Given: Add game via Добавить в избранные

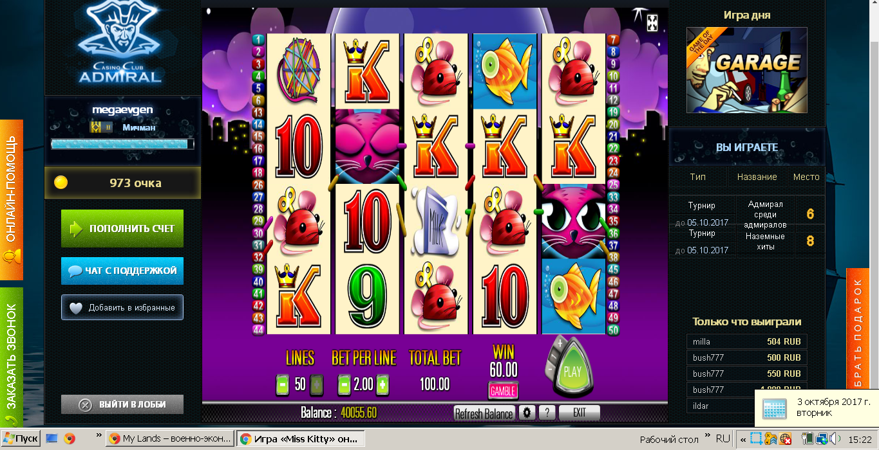Looking at the screenshot, I should [122, 307].
